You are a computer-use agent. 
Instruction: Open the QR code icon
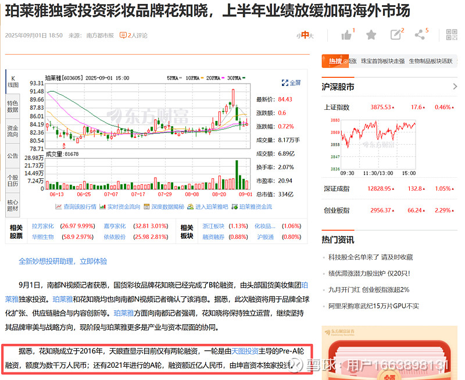point(452,35)
